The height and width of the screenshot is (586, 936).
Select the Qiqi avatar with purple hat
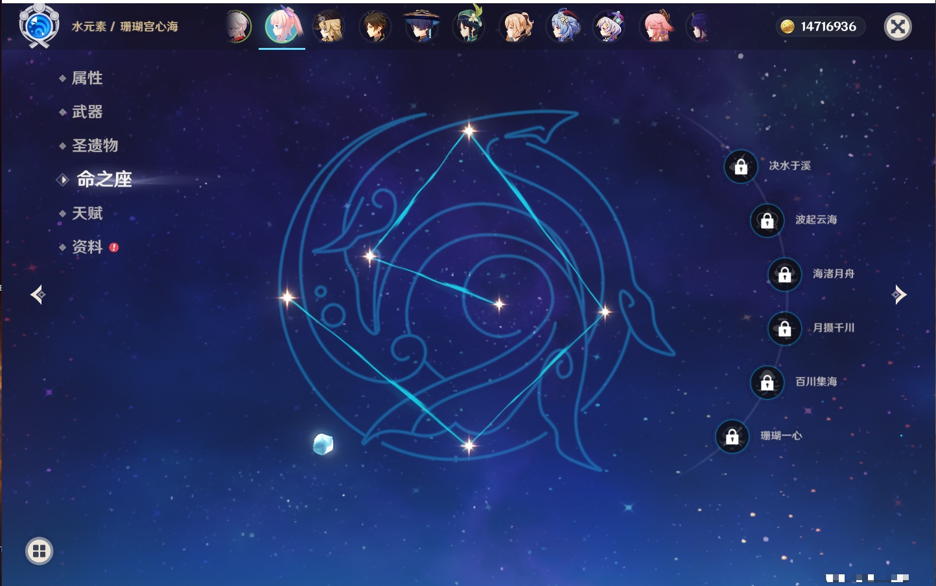pyautogui.click(x=609, y=27)
